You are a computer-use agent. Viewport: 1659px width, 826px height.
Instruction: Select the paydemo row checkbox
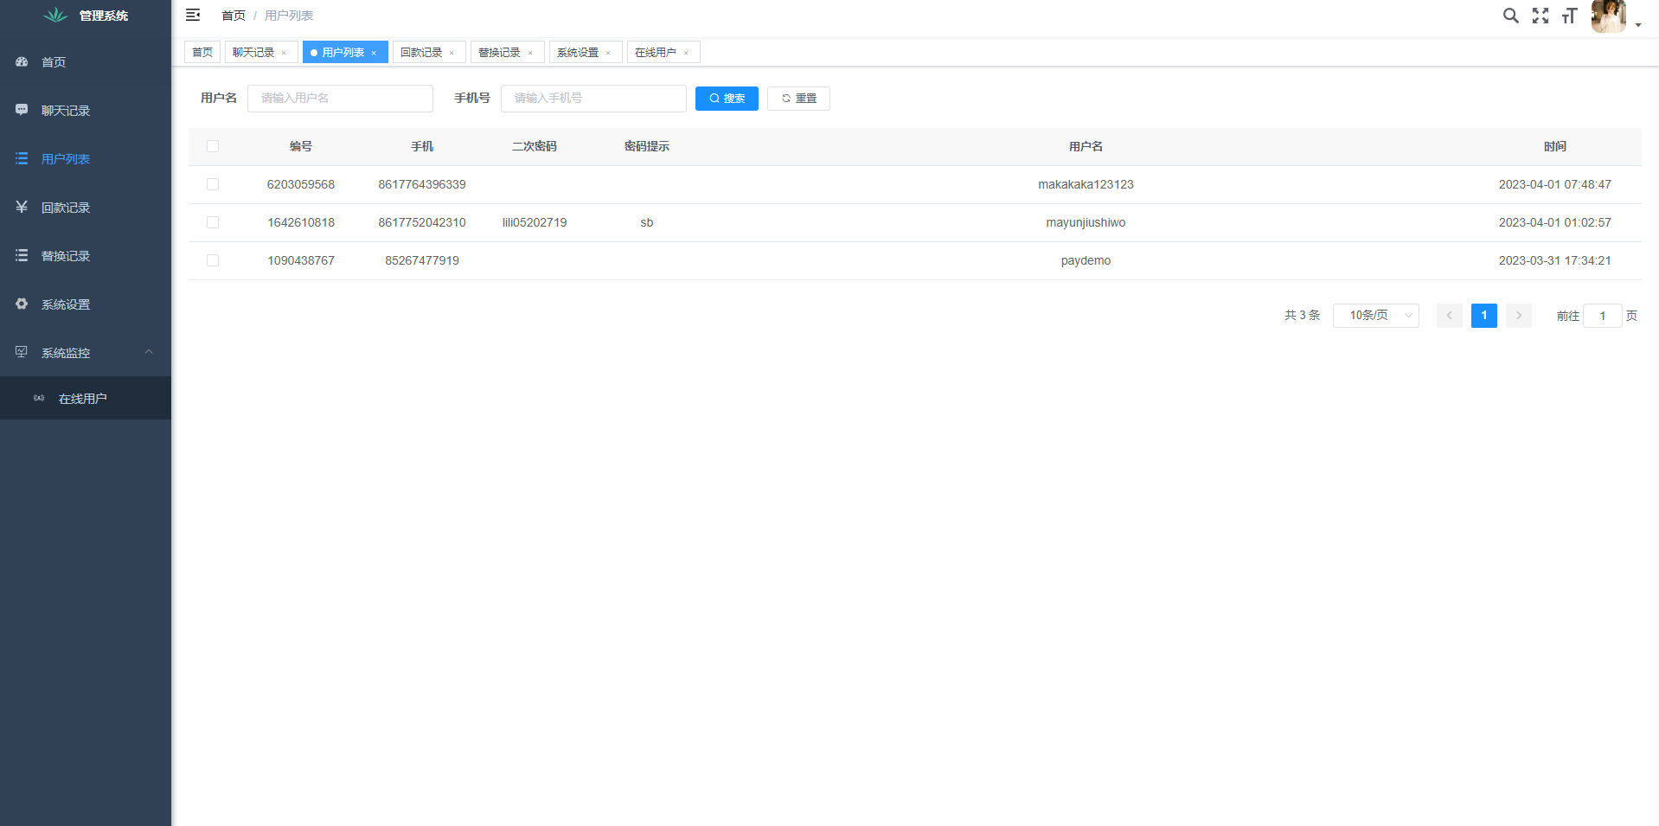(213, 260)
